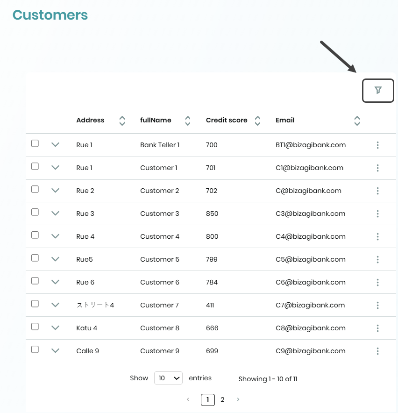Sort table by Address column
This screenshot has width=398, height=413.
click(122, 121)
